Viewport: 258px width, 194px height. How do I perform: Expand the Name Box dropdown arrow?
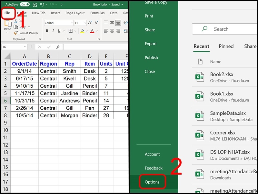pos(25,47)
